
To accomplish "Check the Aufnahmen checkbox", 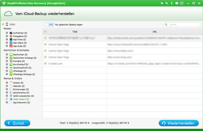I will [7, 33].
